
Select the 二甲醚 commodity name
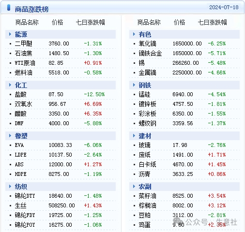(x=24, y=43)
